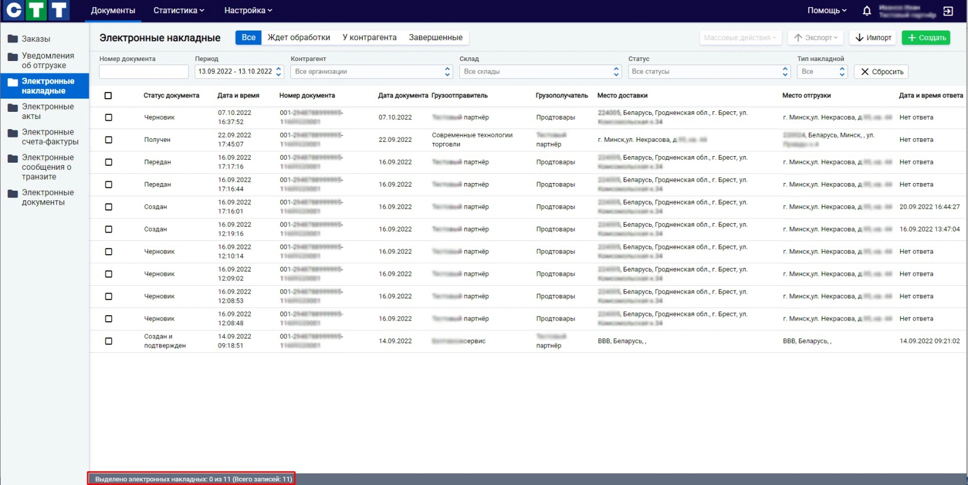This screenshot has height=485, width=968.
Task: Switch to Ждет обработки tab
Action: (299, 37)
